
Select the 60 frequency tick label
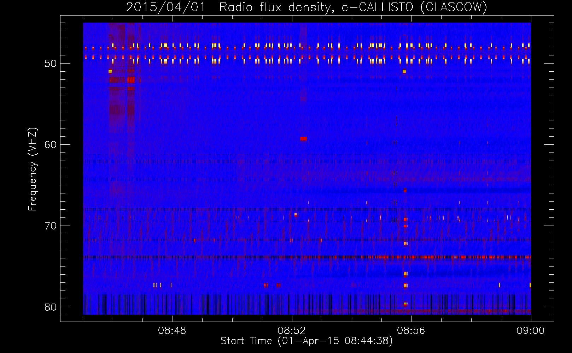click(x=51, y=145)
